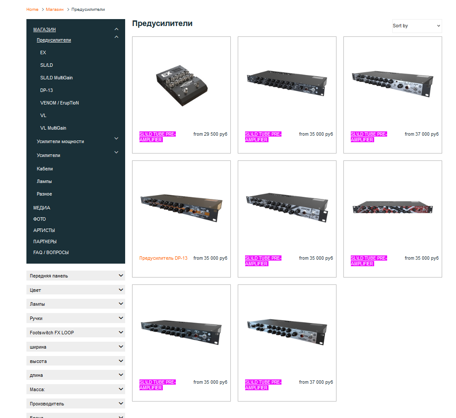Select the VENOM / ErupTioN subcategory
The image size is (456, 418).
(x=59, y=103)
